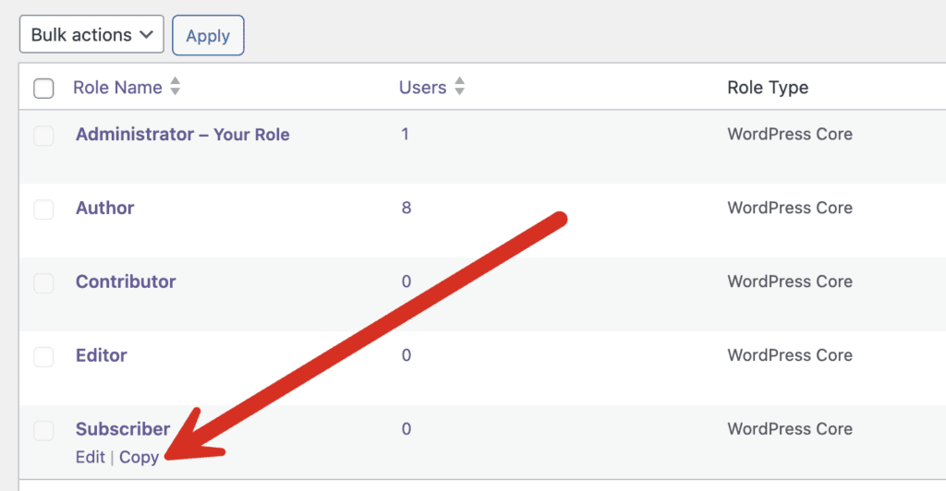
Task: Check the Subscriber row checkbox
Action: point(43,431)
